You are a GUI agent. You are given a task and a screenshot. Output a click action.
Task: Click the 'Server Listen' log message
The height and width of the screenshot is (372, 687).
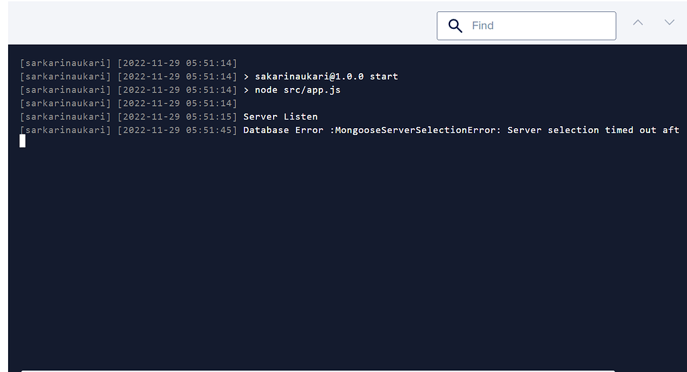[x=280, y=117]
